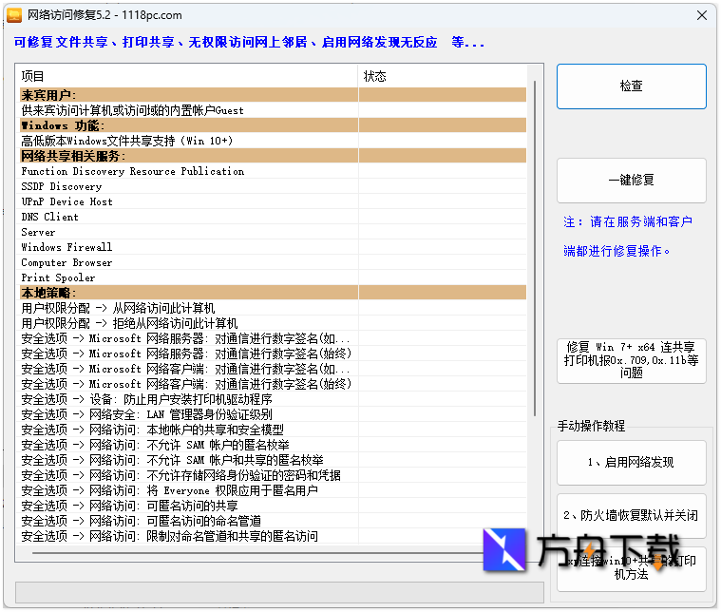Select Function Discovery Resource Publication row
This screenshot has width=721, height=612.
pyautogui.click(x=273, y=171)
